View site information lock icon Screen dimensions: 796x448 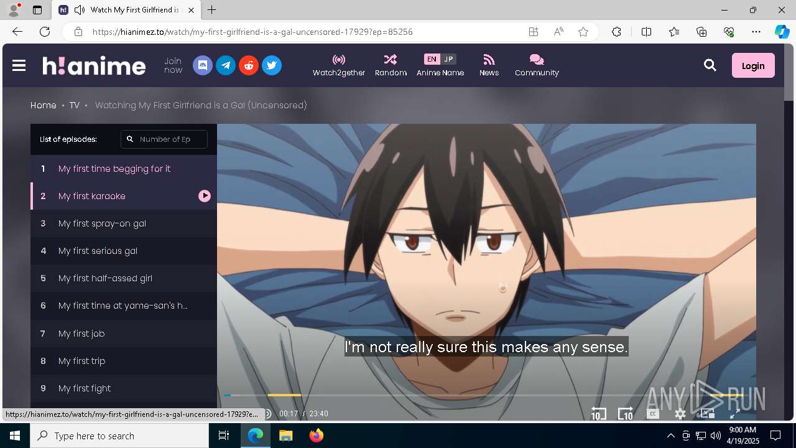pyautogui.click(x=78, y=32)
